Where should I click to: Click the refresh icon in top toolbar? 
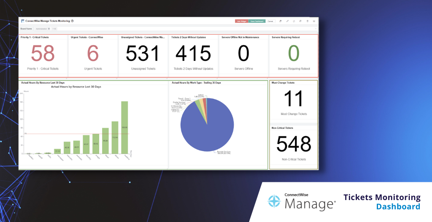click(294, 21)
